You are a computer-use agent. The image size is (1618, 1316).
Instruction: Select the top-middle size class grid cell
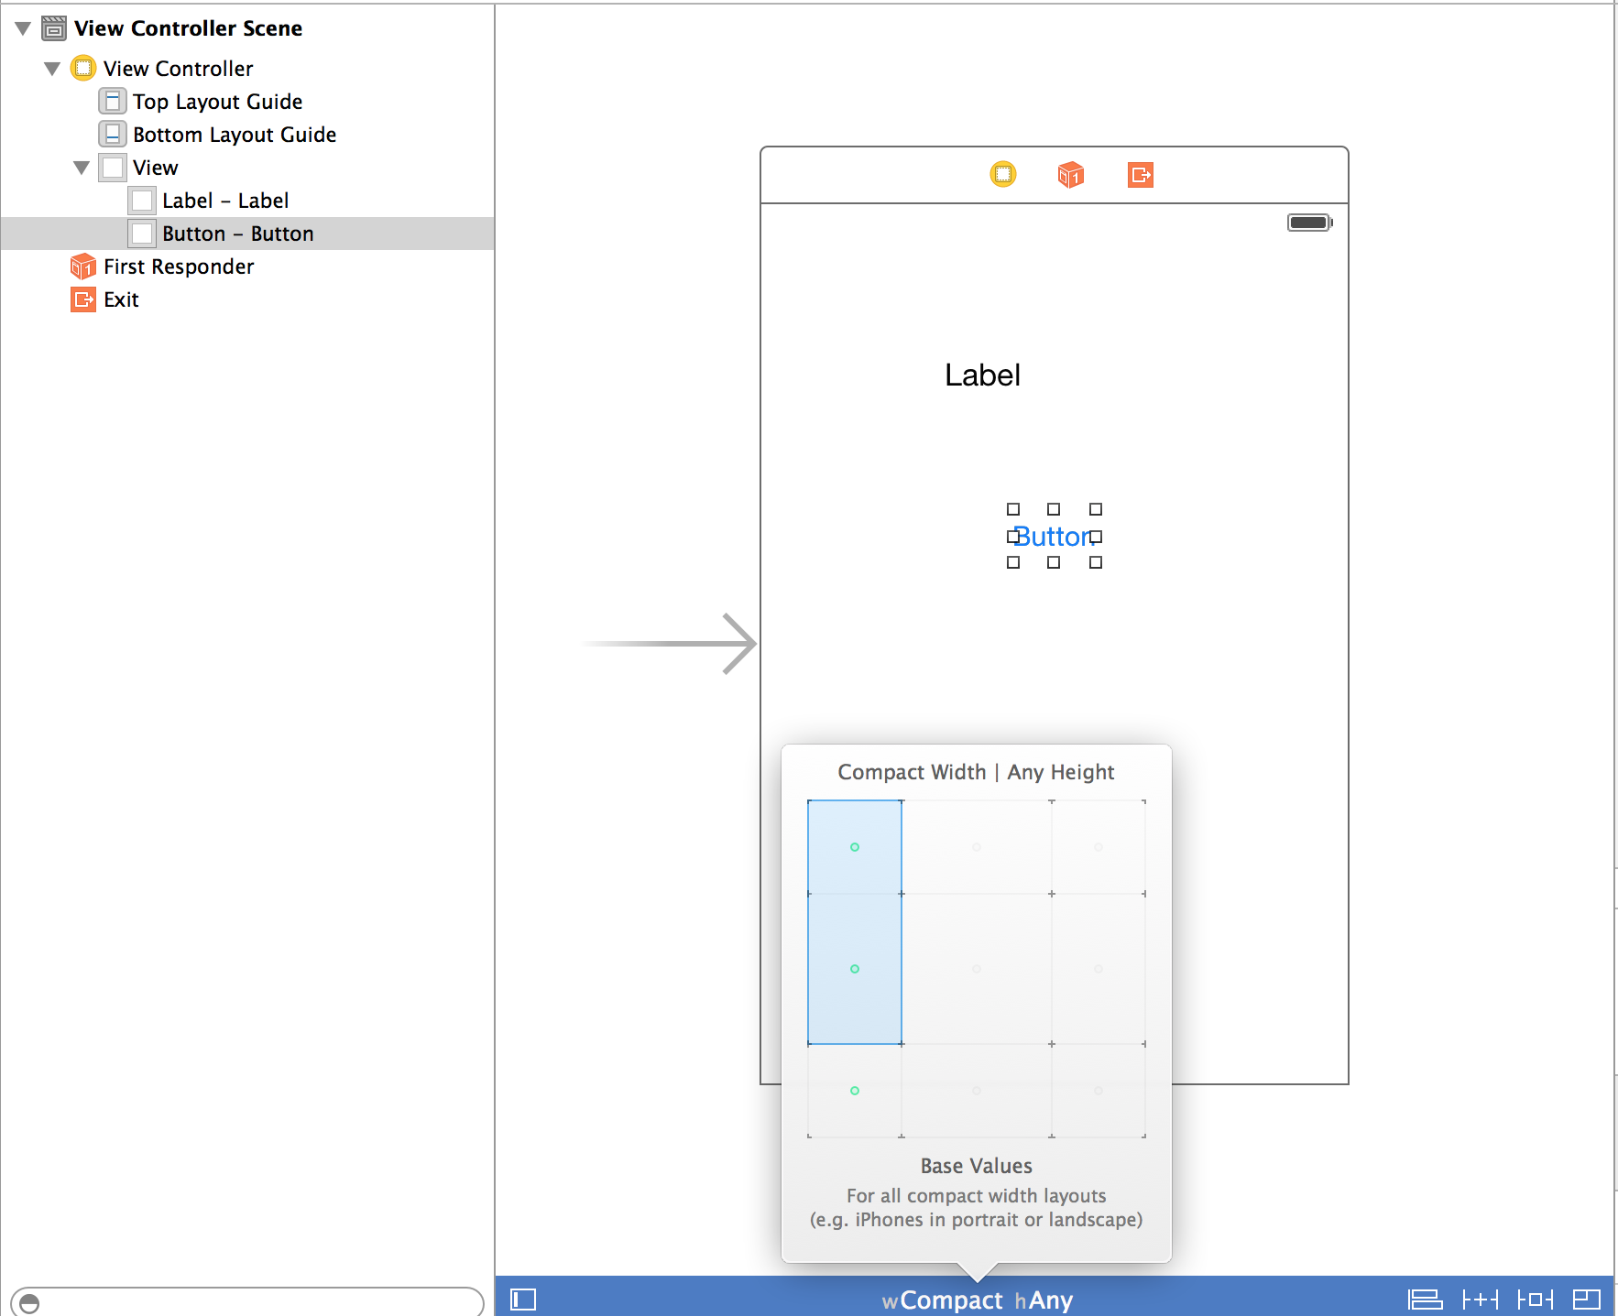tap(977, 847)
